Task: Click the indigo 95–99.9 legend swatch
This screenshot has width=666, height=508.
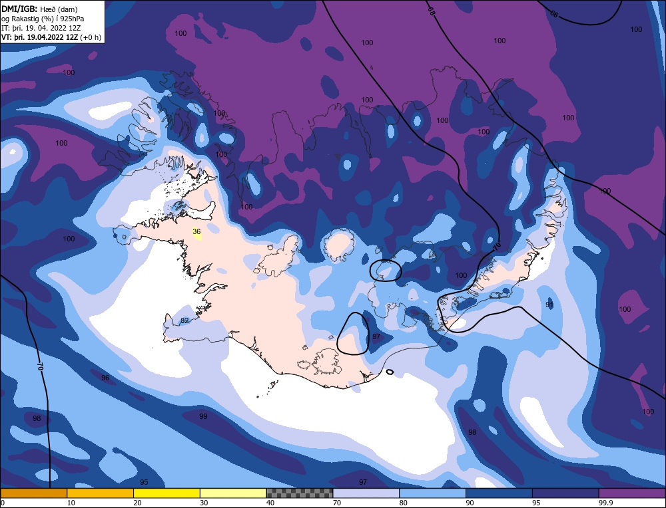Action: [x=565, y=493]
